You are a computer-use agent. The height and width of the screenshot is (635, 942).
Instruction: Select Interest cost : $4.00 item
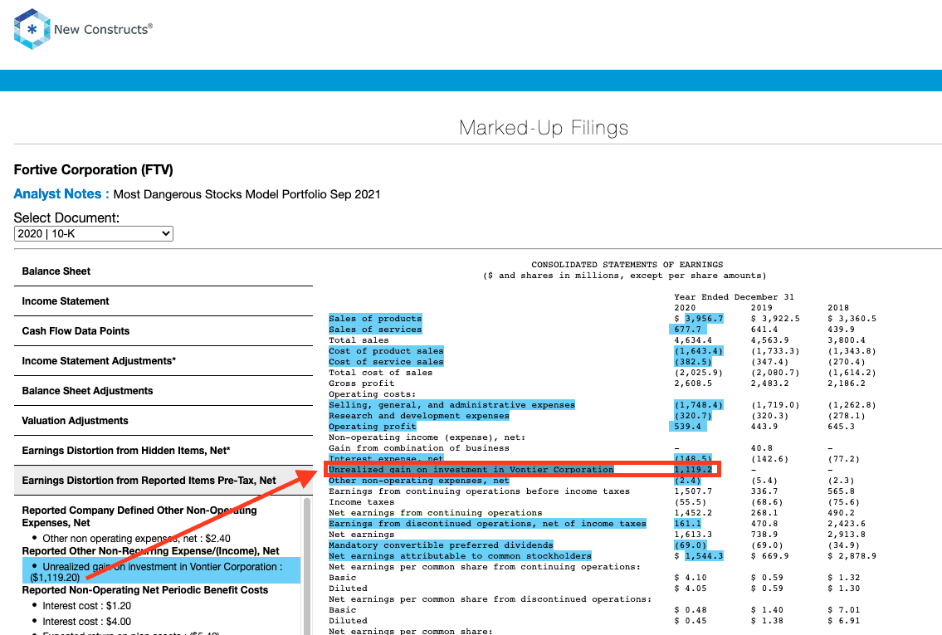click(x=86, y=621)
